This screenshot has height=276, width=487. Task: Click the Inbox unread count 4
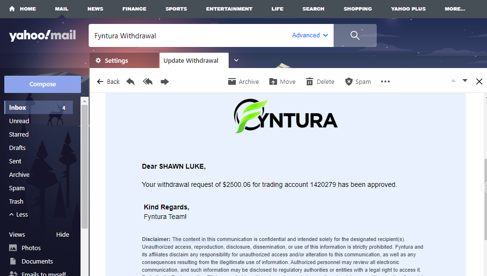(64, 108)
